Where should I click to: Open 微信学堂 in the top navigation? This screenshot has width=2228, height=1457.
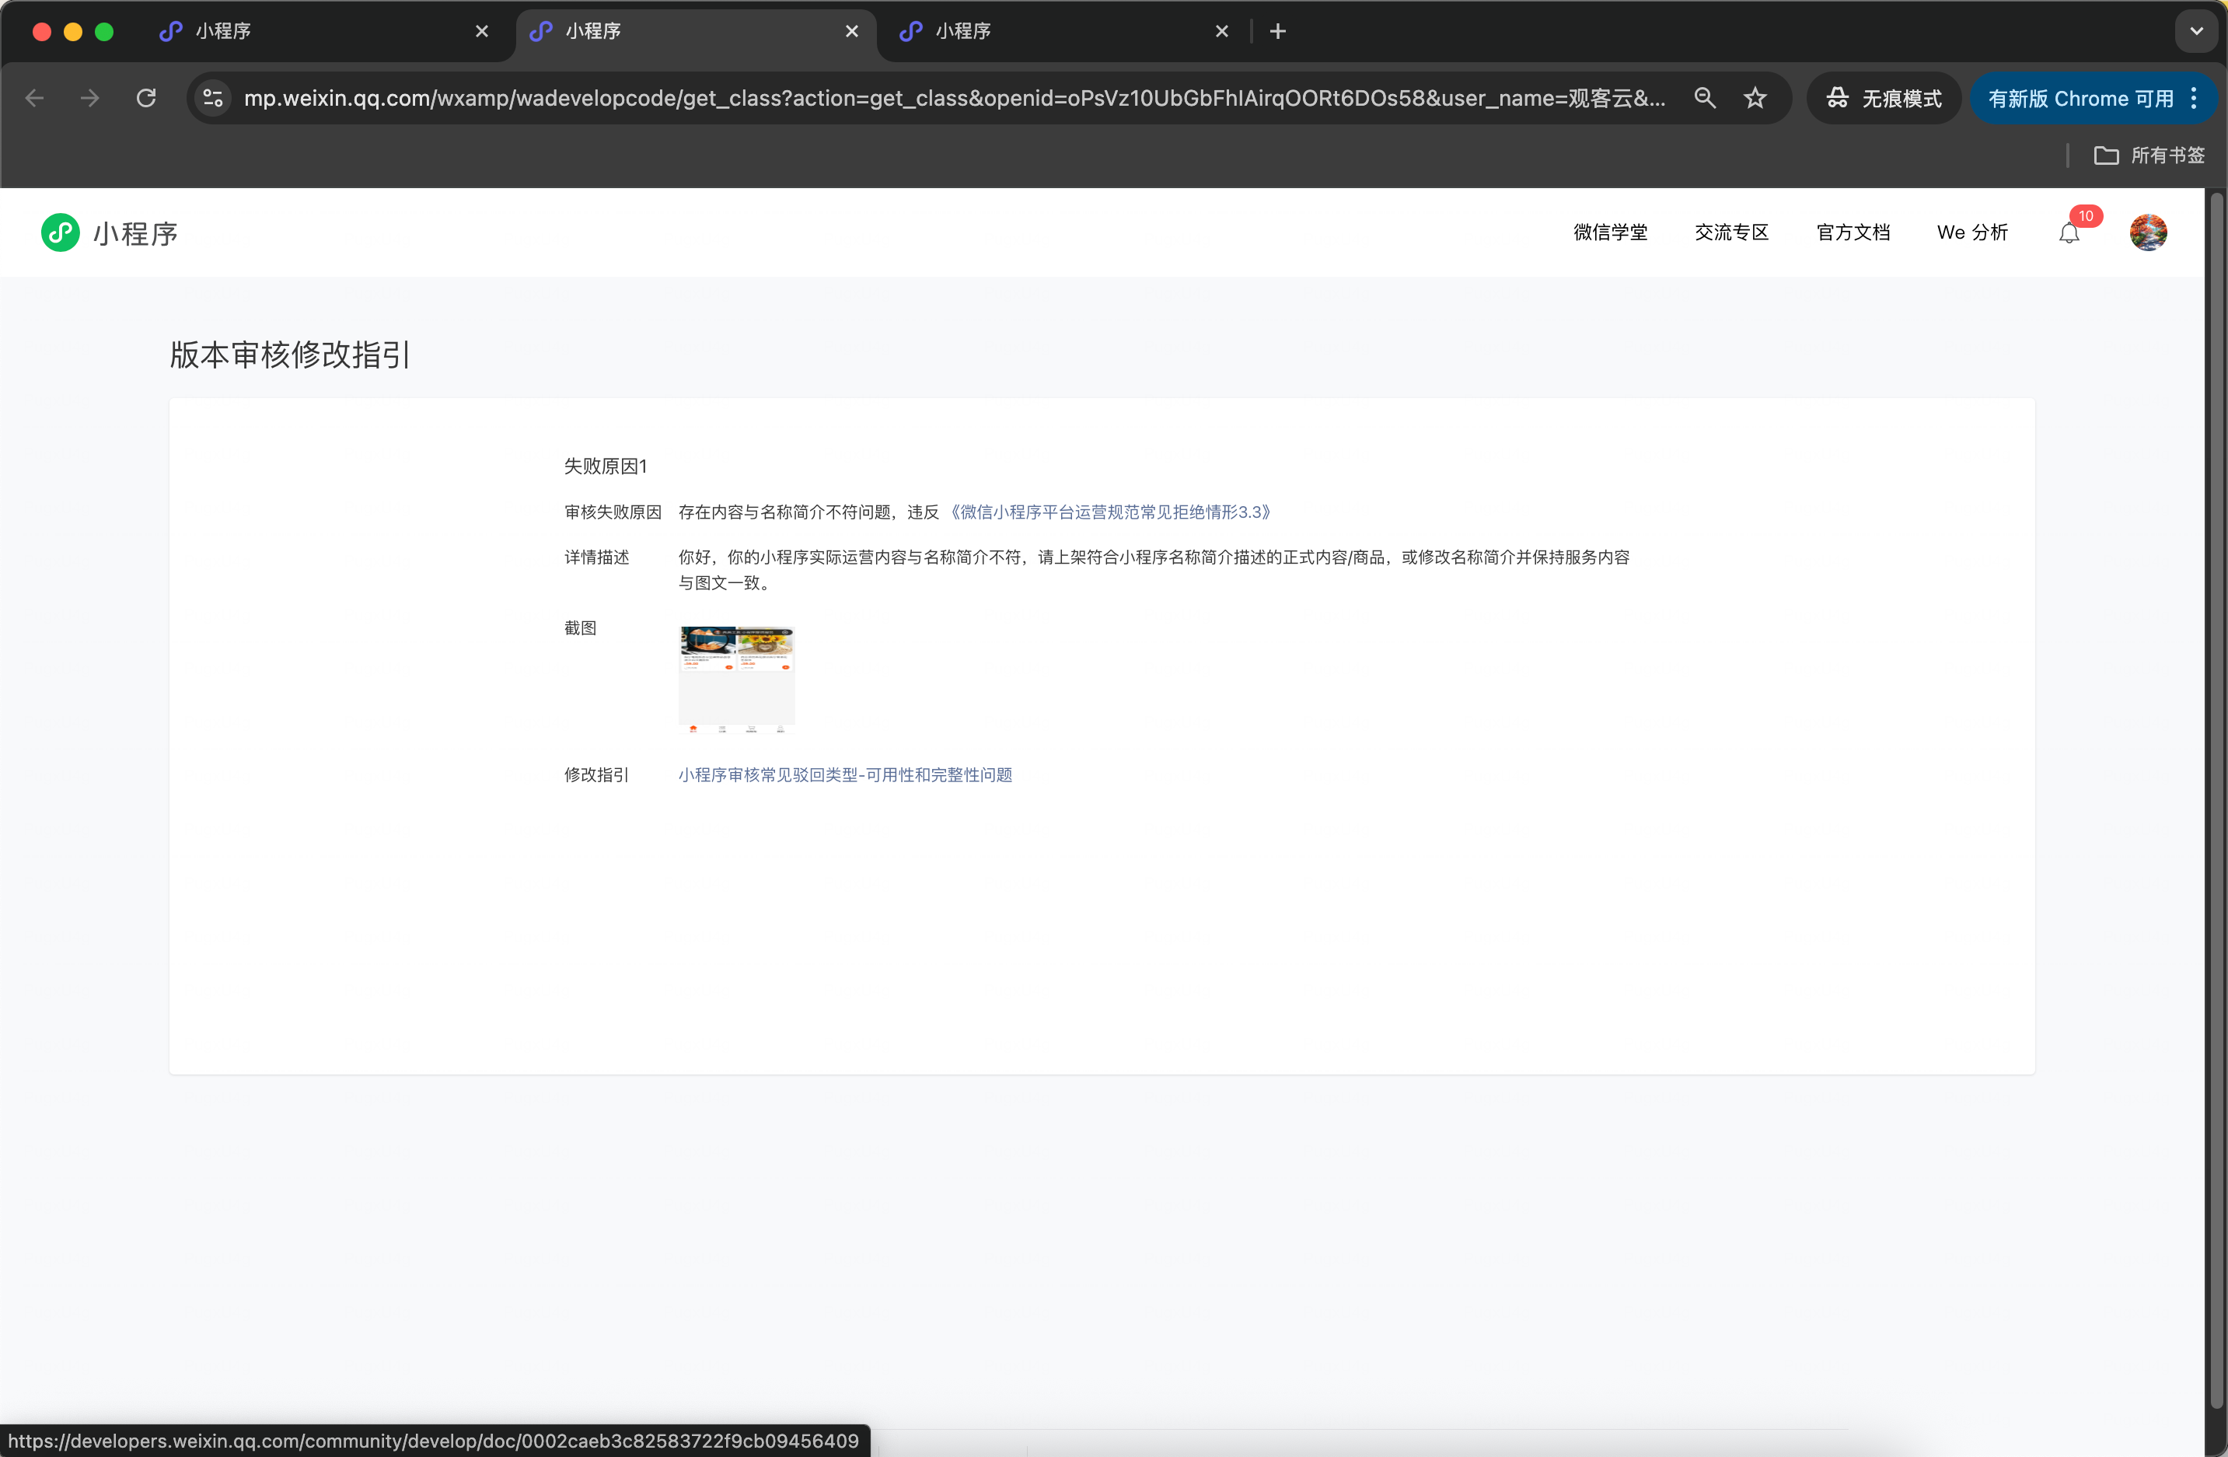pos(1610,232)
